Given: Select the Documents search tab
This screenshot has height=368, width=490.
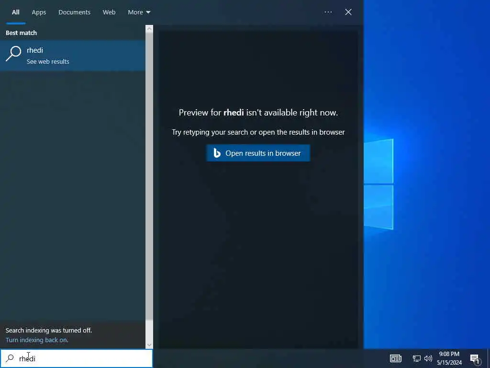Looking at the screenshot, I should pos(74,12).
